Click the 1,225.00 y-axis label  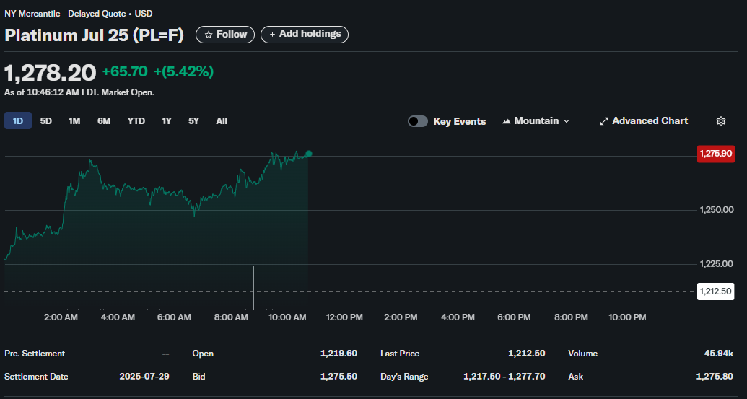coord(717,264)
